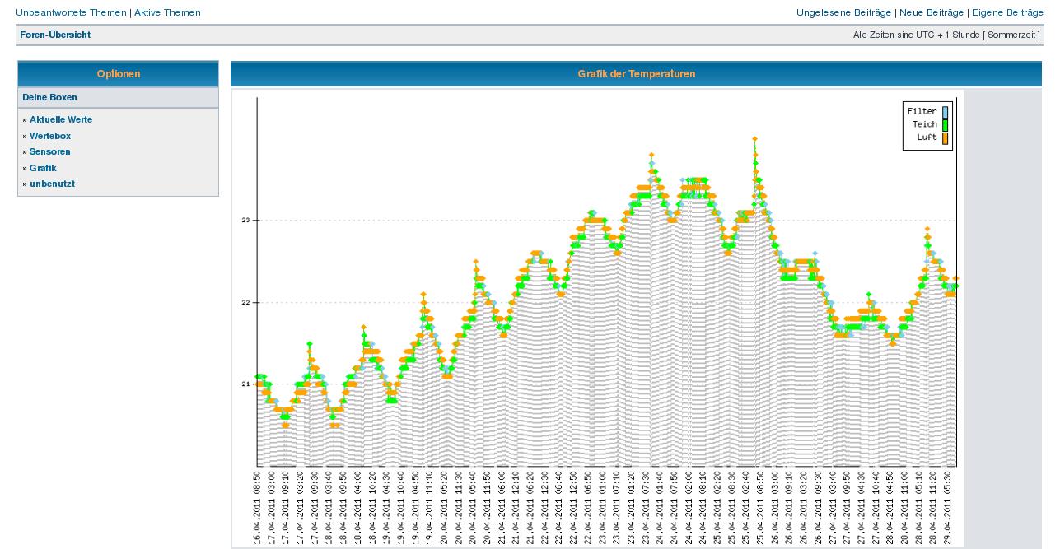
Task: Navigate to Foren-Übersicht
Action: tap(55, 35)
